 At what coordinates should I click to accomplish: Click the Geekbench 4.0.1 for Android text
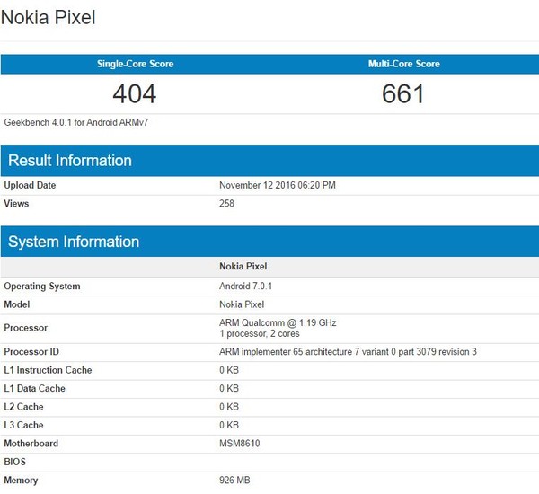pos(76,122)
